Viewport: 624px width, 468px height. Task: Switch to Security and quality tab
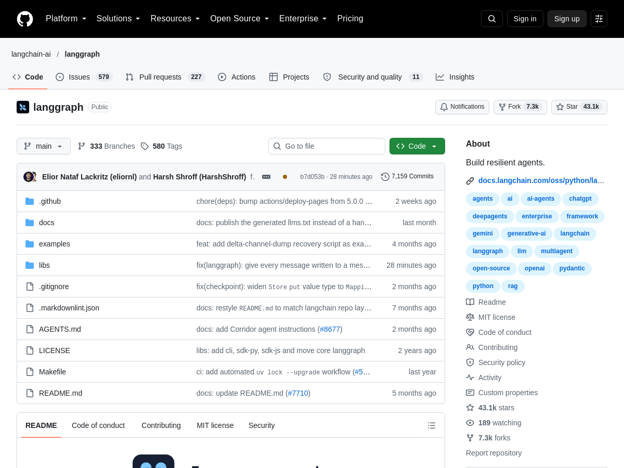point(373,77)
